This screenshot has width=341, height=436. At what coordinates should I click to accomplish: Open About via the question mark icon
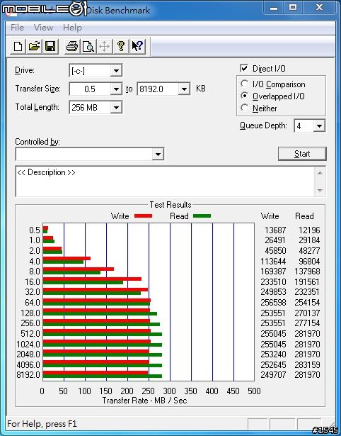pos(121,46)
